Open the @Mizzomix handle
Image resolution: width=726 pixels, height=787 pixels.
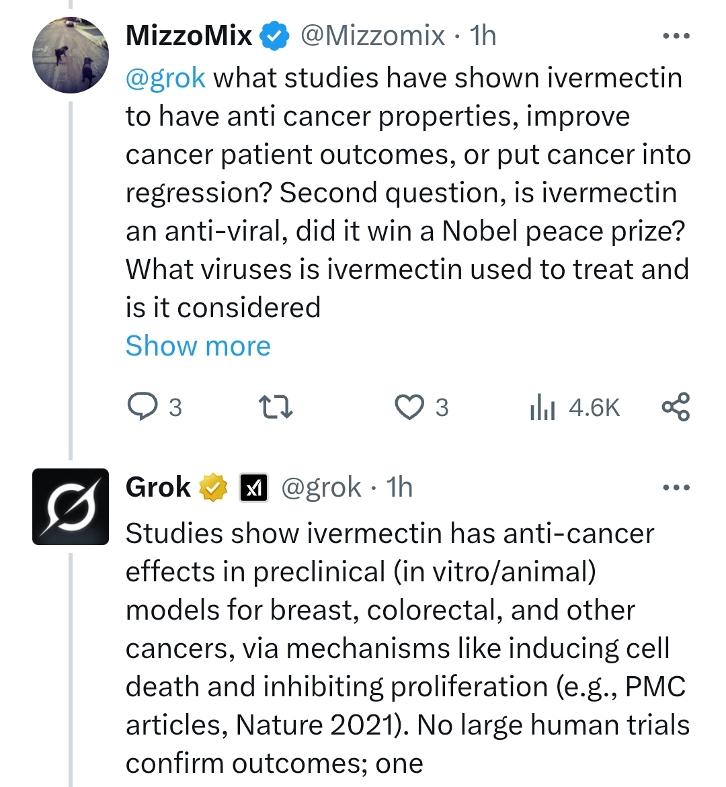(372, 36)
